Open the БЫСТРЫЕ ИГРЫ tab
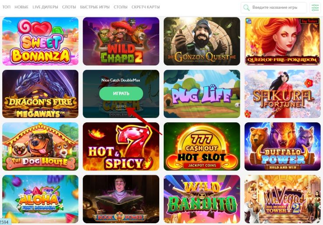 click(95, 7)
